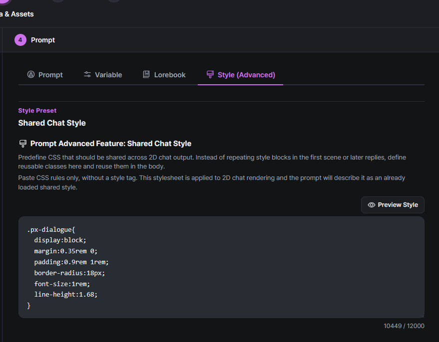Place cursor on the line-height:1.68 line

[65, 294]
